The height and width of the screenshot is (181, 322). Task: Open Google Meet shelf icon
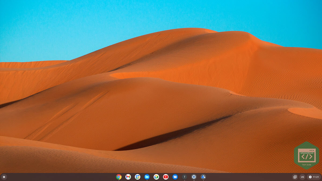pyautogui.click(x=156, y=177)
